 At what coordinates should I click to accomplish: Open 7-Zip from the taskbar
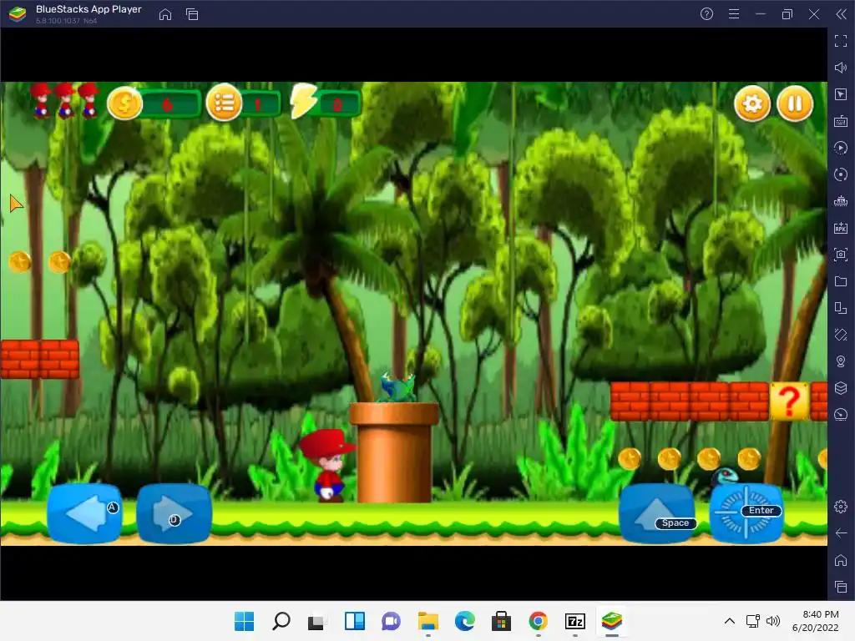click(x=574, y=621)
